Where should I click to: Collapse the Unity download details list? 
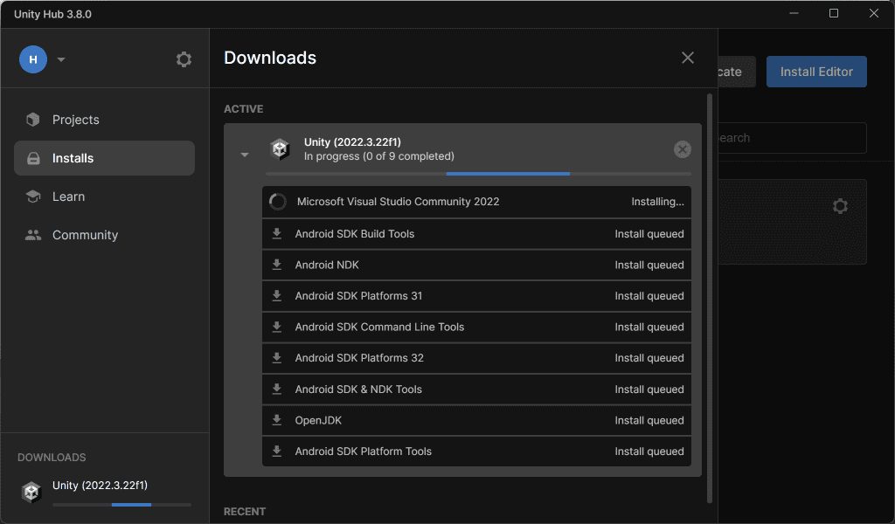[245, 155]
